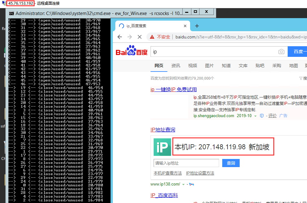307x203 pixels.
Task: Click the cmd.exe icon in the console title bar
Action: 11,13
